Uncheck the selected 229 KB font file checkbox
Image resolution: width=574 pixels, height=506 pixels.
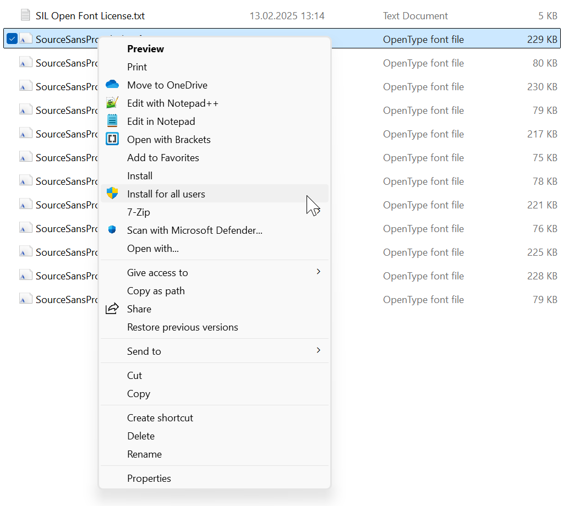coord(12,38)
